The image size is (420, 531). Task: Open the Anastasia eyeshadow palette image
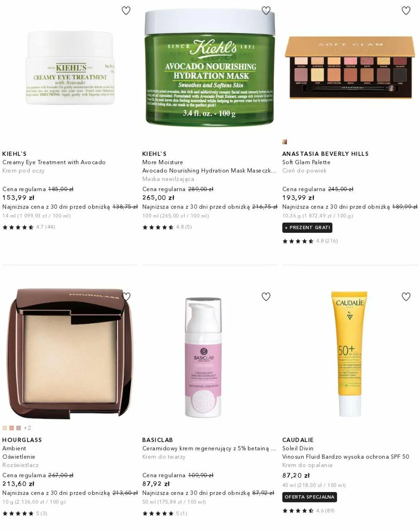click(x=350, y=67)
